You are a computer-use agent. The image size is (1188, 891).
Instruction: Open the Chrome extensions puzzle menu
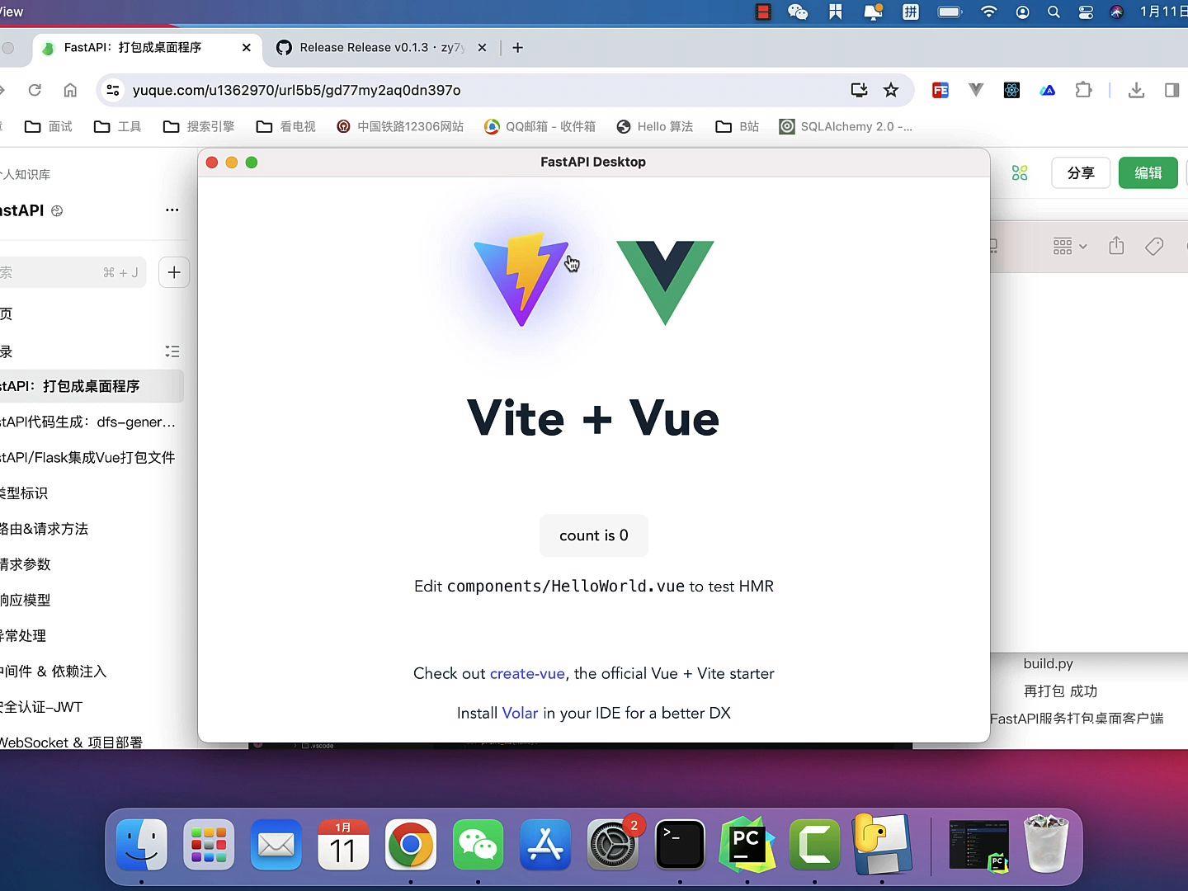click(1084, 90)
